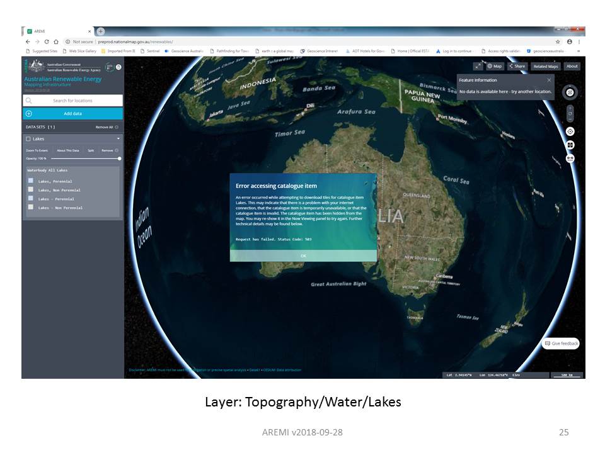
Task: Click the 'Lakes, Perennial' legend swatch
Action: point(31,181)
